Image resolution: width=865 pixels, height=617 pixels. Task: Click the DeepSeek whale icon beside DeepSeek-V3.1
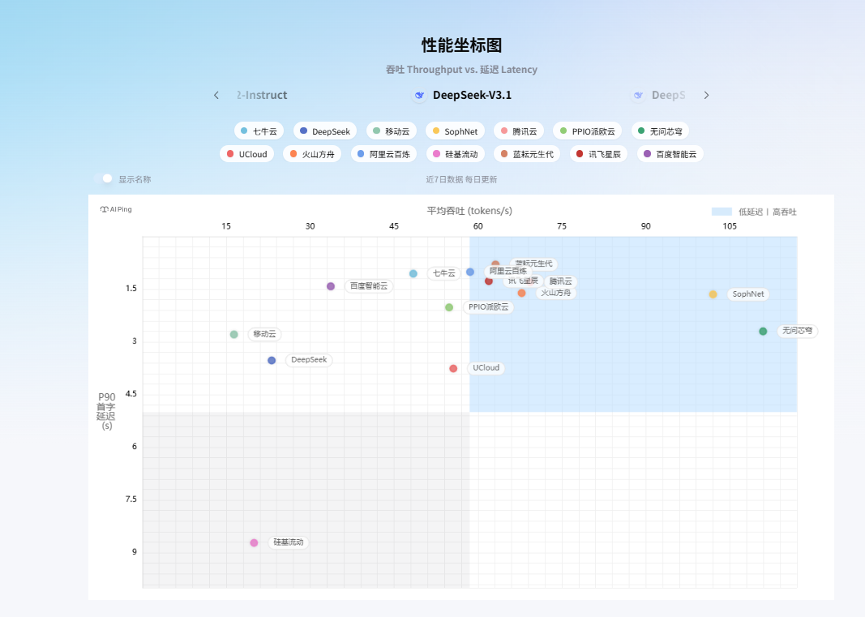coord(419,96)
